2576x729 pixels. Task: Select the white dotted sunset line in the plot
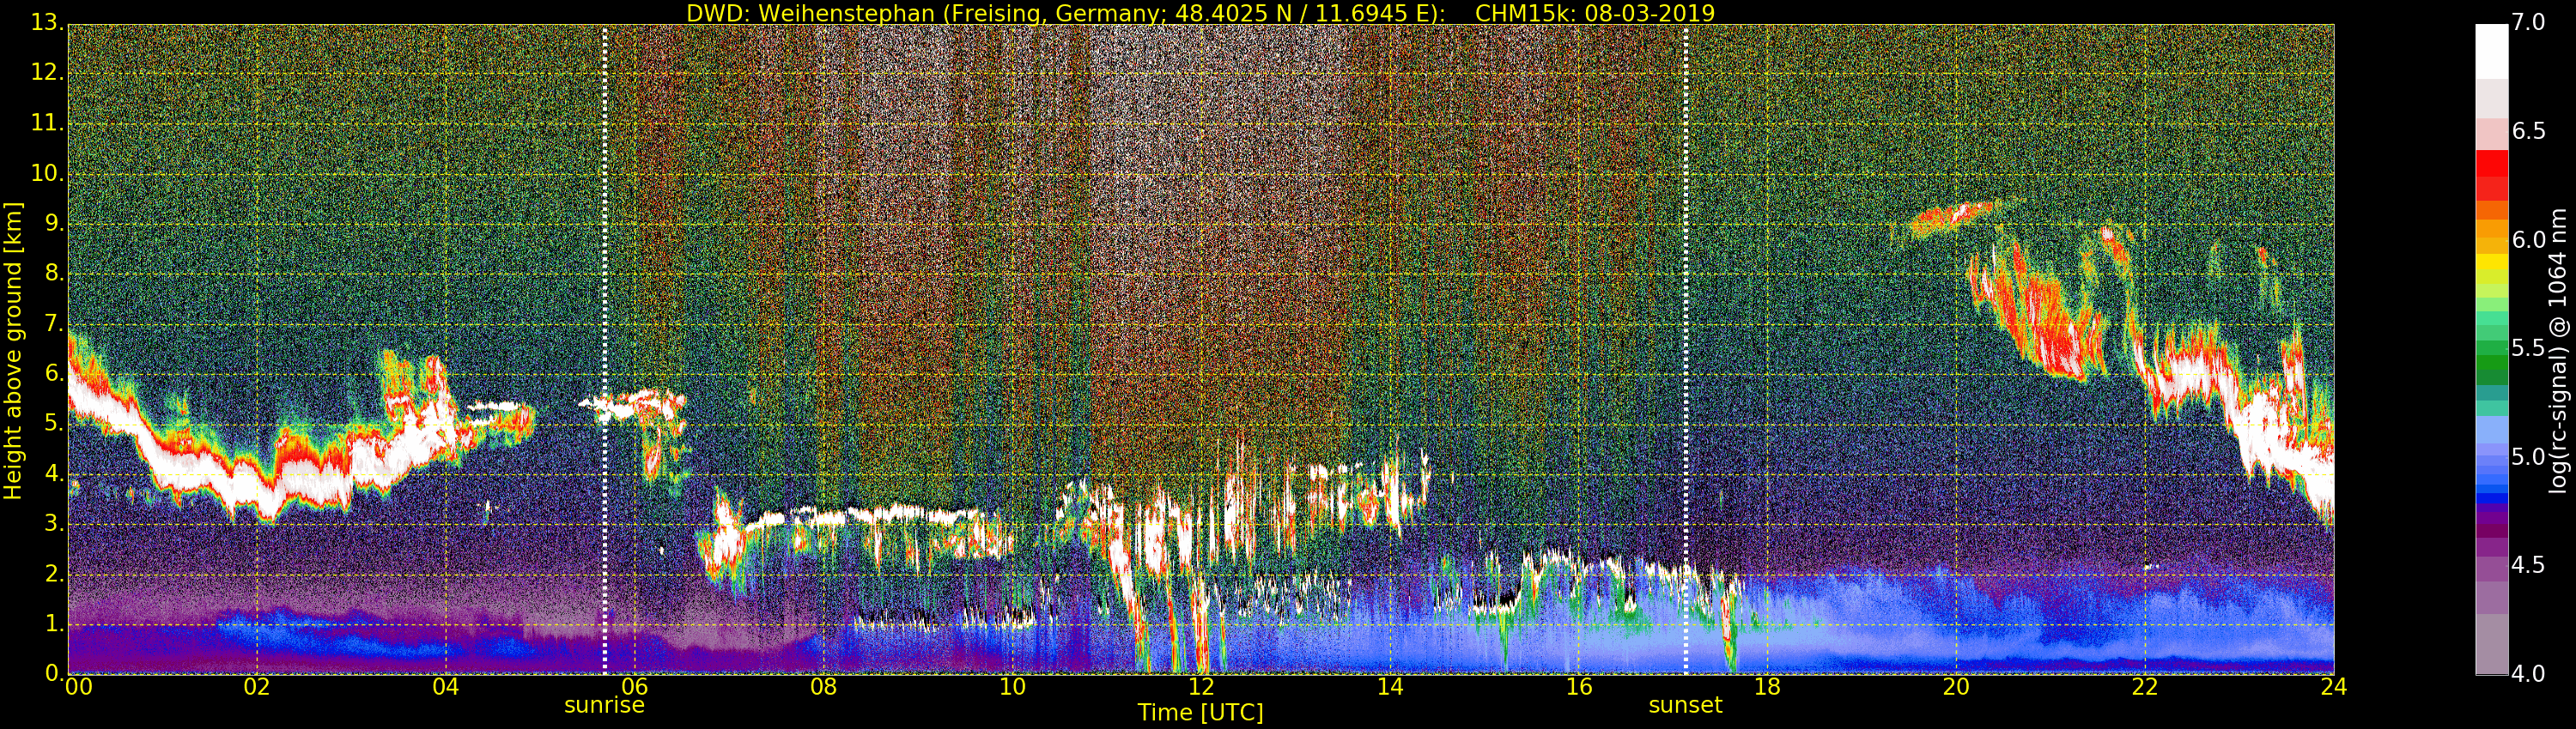1686,350
